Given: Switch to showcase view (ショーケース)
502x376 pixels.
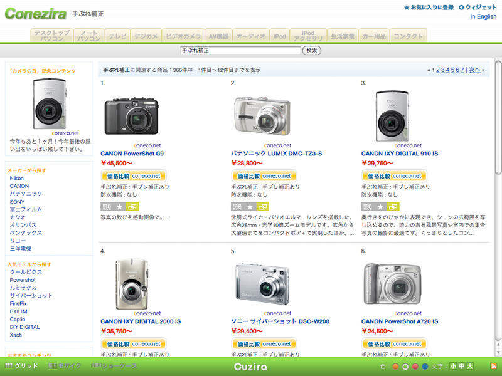Looking at the screenshot, I should click(114, 366).
